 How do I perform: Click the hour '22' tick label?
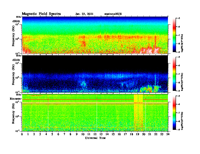[156, 134]
